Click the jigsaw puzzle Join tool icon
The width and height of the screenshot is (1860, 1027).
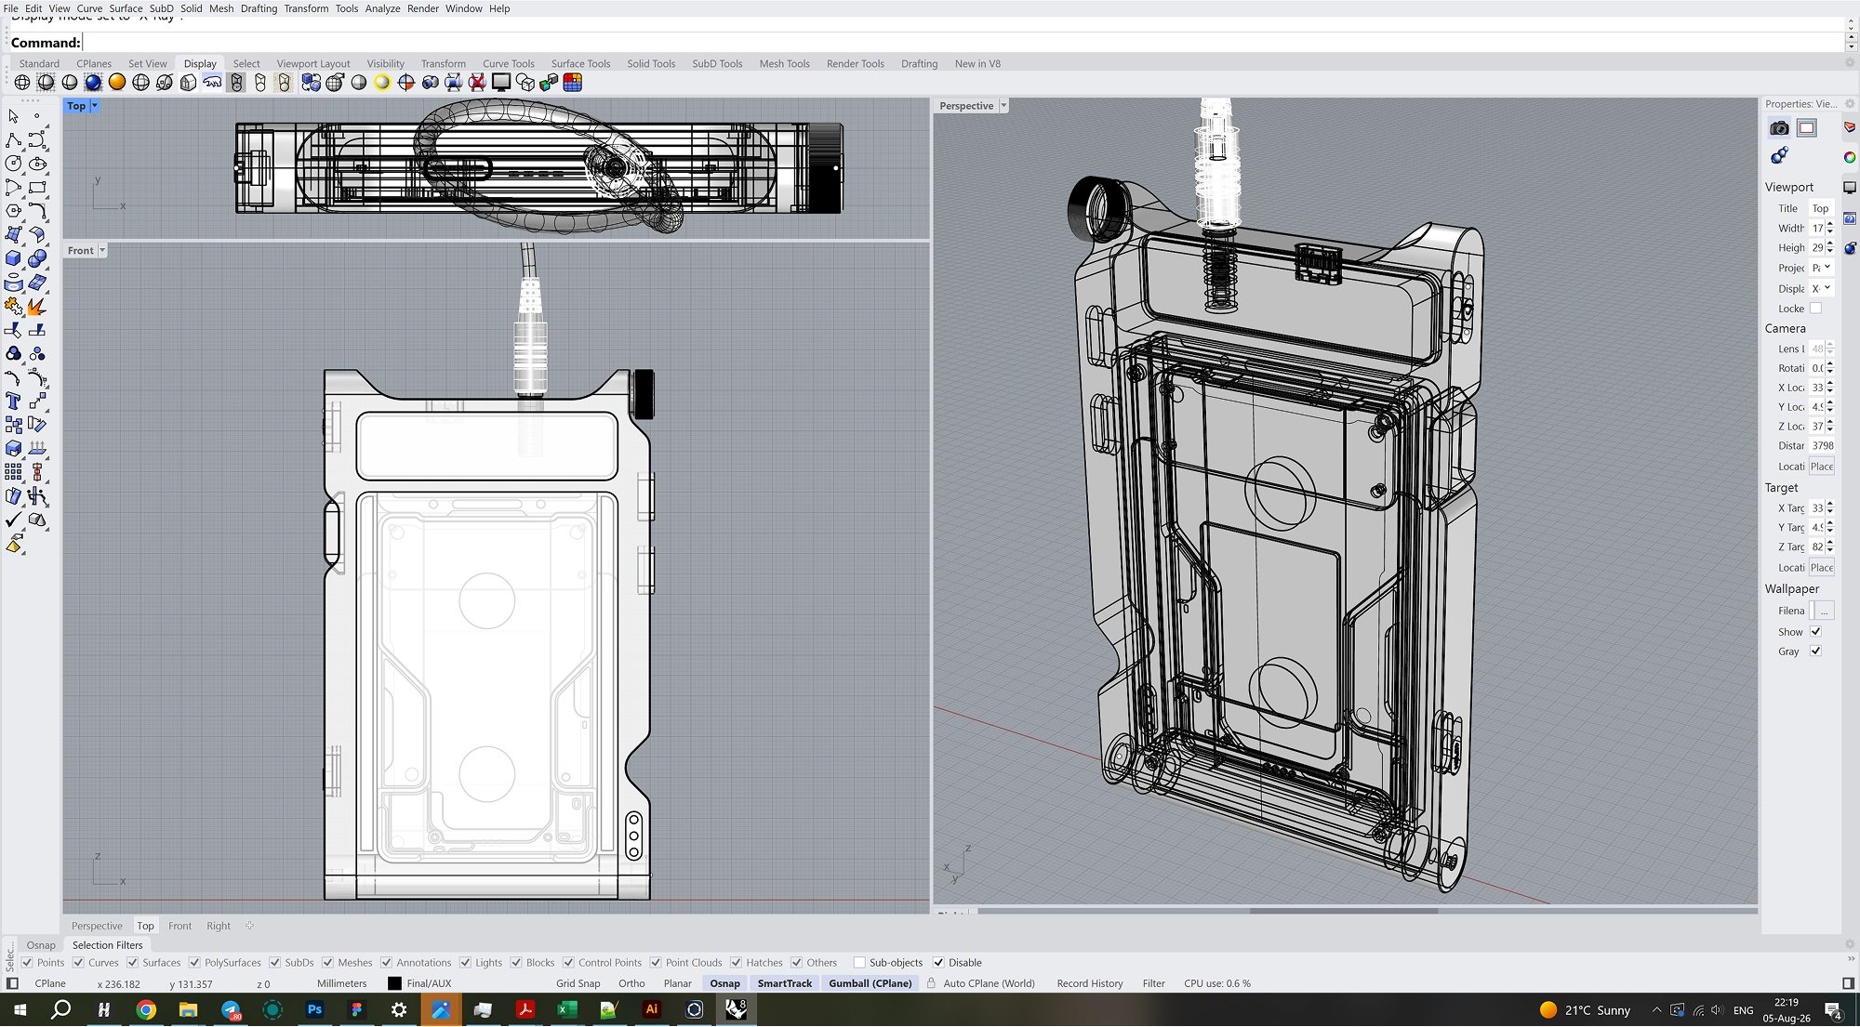pyautogui.click(x=13, y=306)
